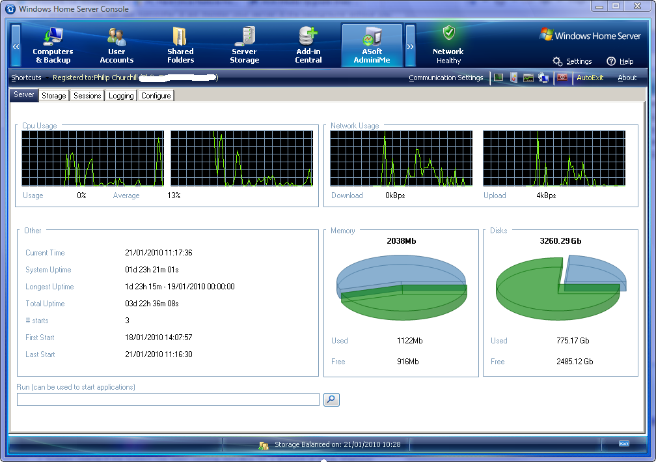The height and width of the screenshot is (462, 656).
Task: Open User Accounts section
Action: pyautogui.click(x=116, y=45)
